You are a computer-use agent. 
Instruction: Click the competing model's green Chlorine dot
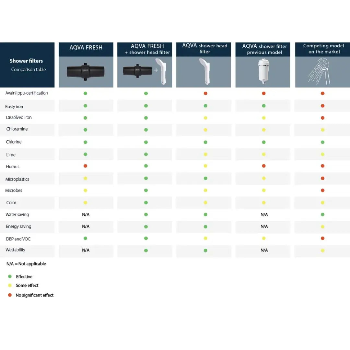tap(322, 142)
